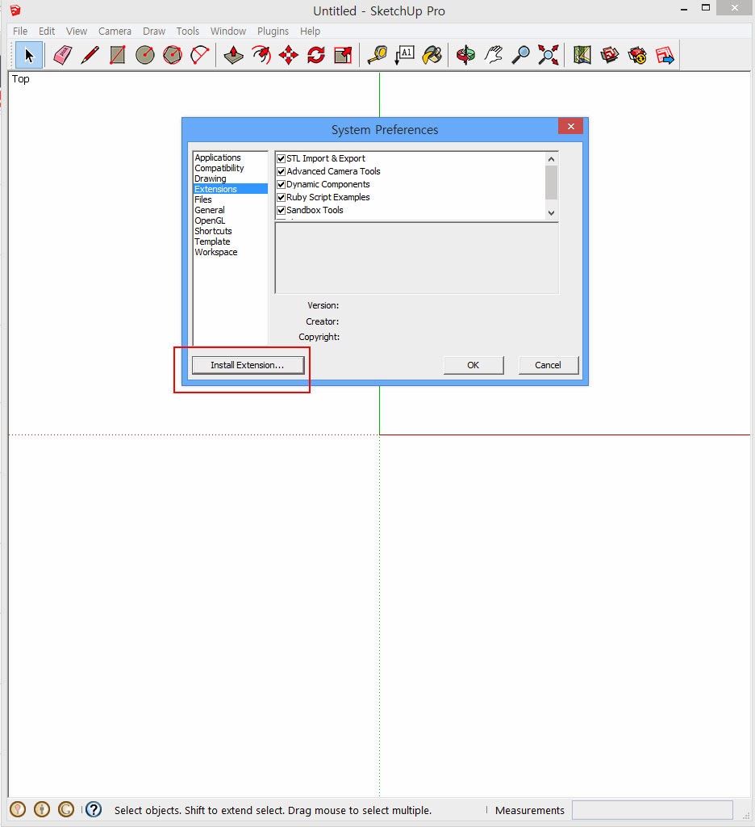
Task: Open the View menu
Action: click(77, 31)
